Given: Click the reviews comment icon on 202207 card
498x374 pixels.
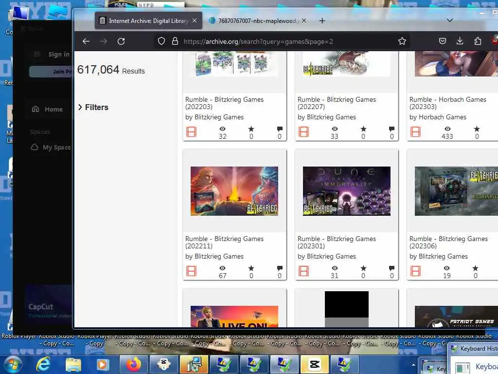Looking at the screenshot, I should coord(391,129).
